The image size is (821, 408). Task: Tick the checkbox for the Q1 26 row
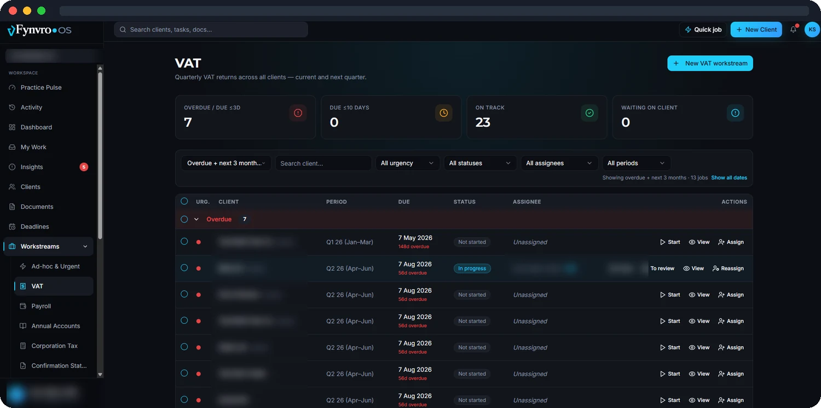[x=184, y=242]
